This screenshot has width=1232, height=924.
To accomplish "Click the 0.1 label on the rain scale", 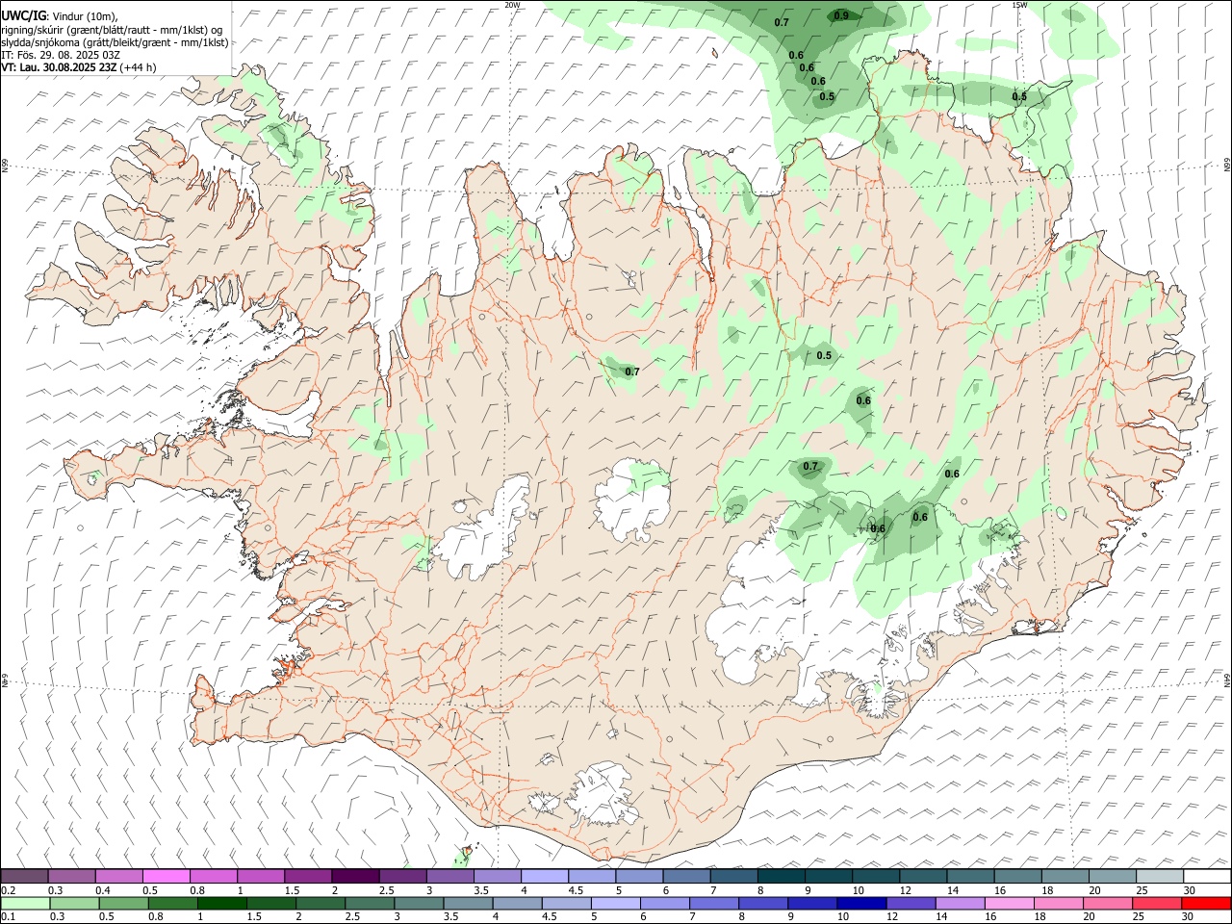I will click(x=8, y=917).
